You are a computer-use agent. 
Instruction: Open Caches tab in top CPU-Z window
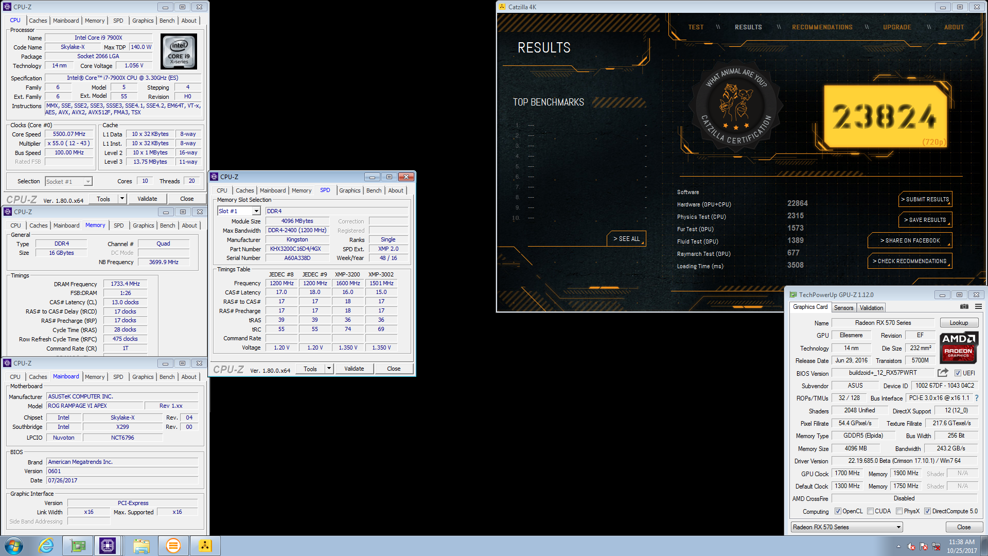[x=38, y=21]
